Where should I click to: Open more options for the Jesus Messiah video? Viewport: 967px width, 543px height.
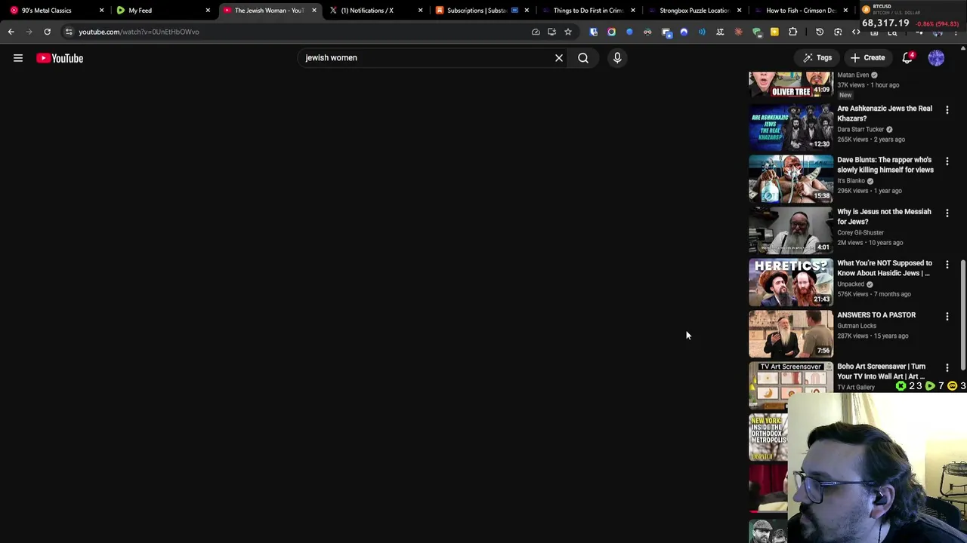947,213
